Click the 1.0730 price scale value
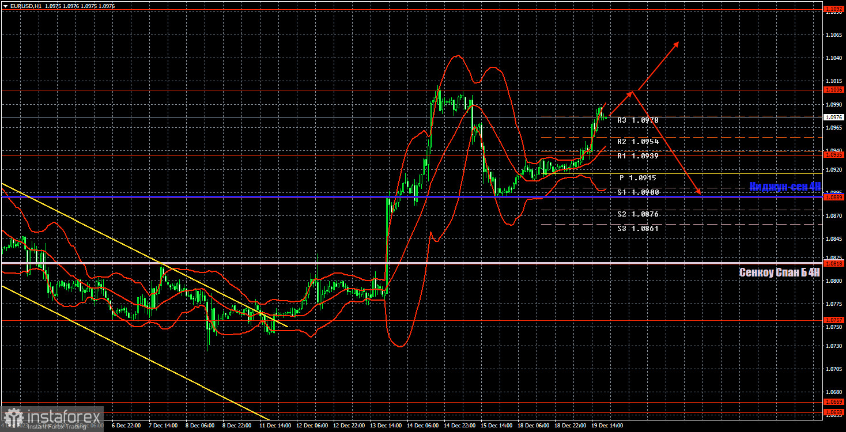 [834, 346]
